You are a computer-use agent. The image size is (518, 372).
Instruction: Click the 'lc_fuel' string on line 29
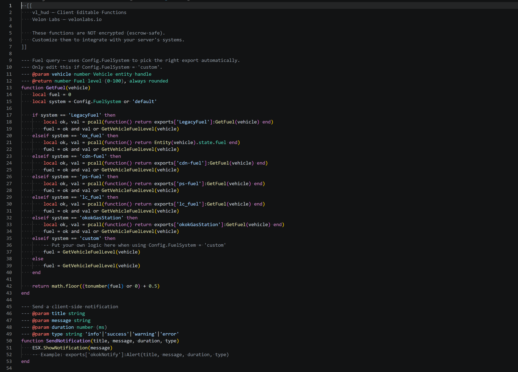click(92, 197)
